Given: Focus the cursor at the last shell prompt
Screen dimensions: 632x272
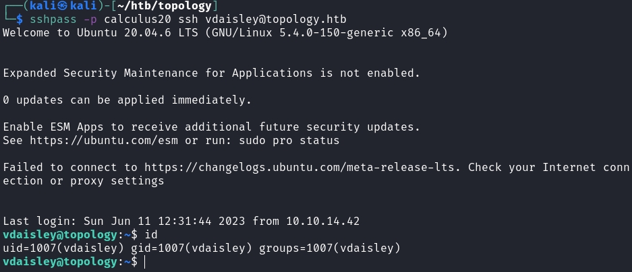Looking at the screenshot, I should tap(144, 261).
